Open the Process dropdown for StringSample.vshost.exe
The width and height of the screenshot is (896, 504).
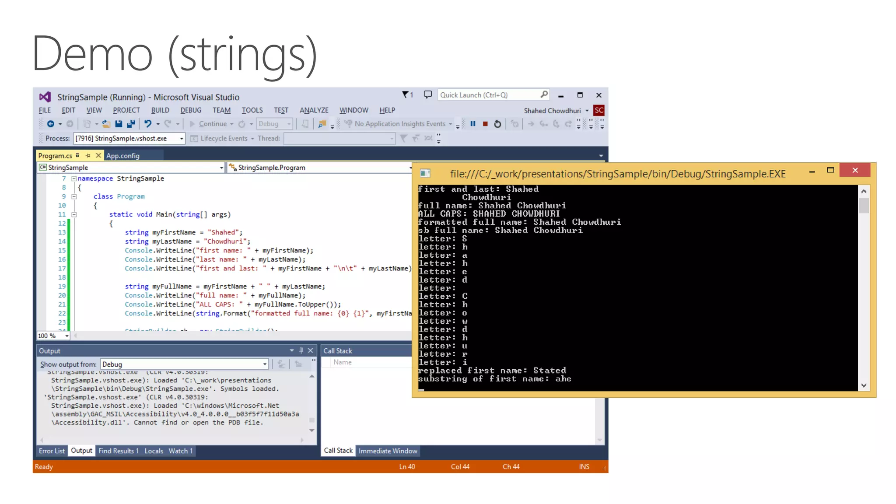click(181, 139)
